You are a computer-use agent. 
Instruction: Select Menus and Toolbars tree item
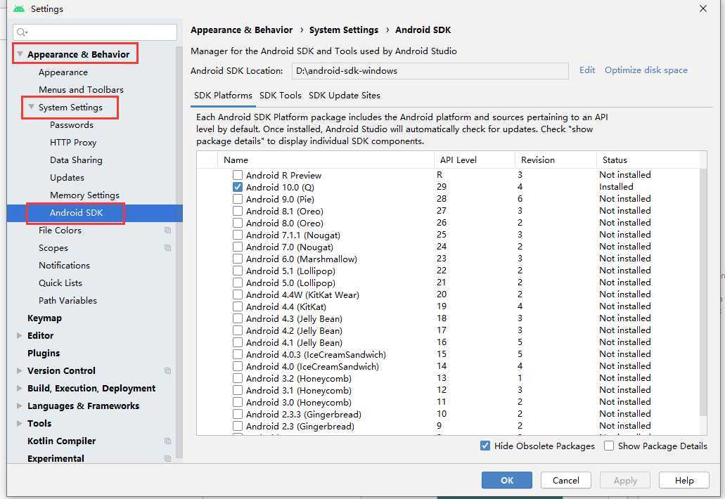click(81, 90)
